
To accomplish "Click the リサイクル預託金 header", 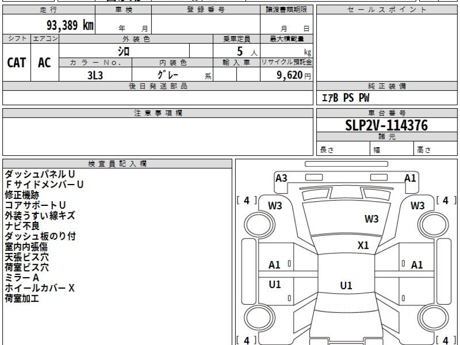I will click(286, 62).
